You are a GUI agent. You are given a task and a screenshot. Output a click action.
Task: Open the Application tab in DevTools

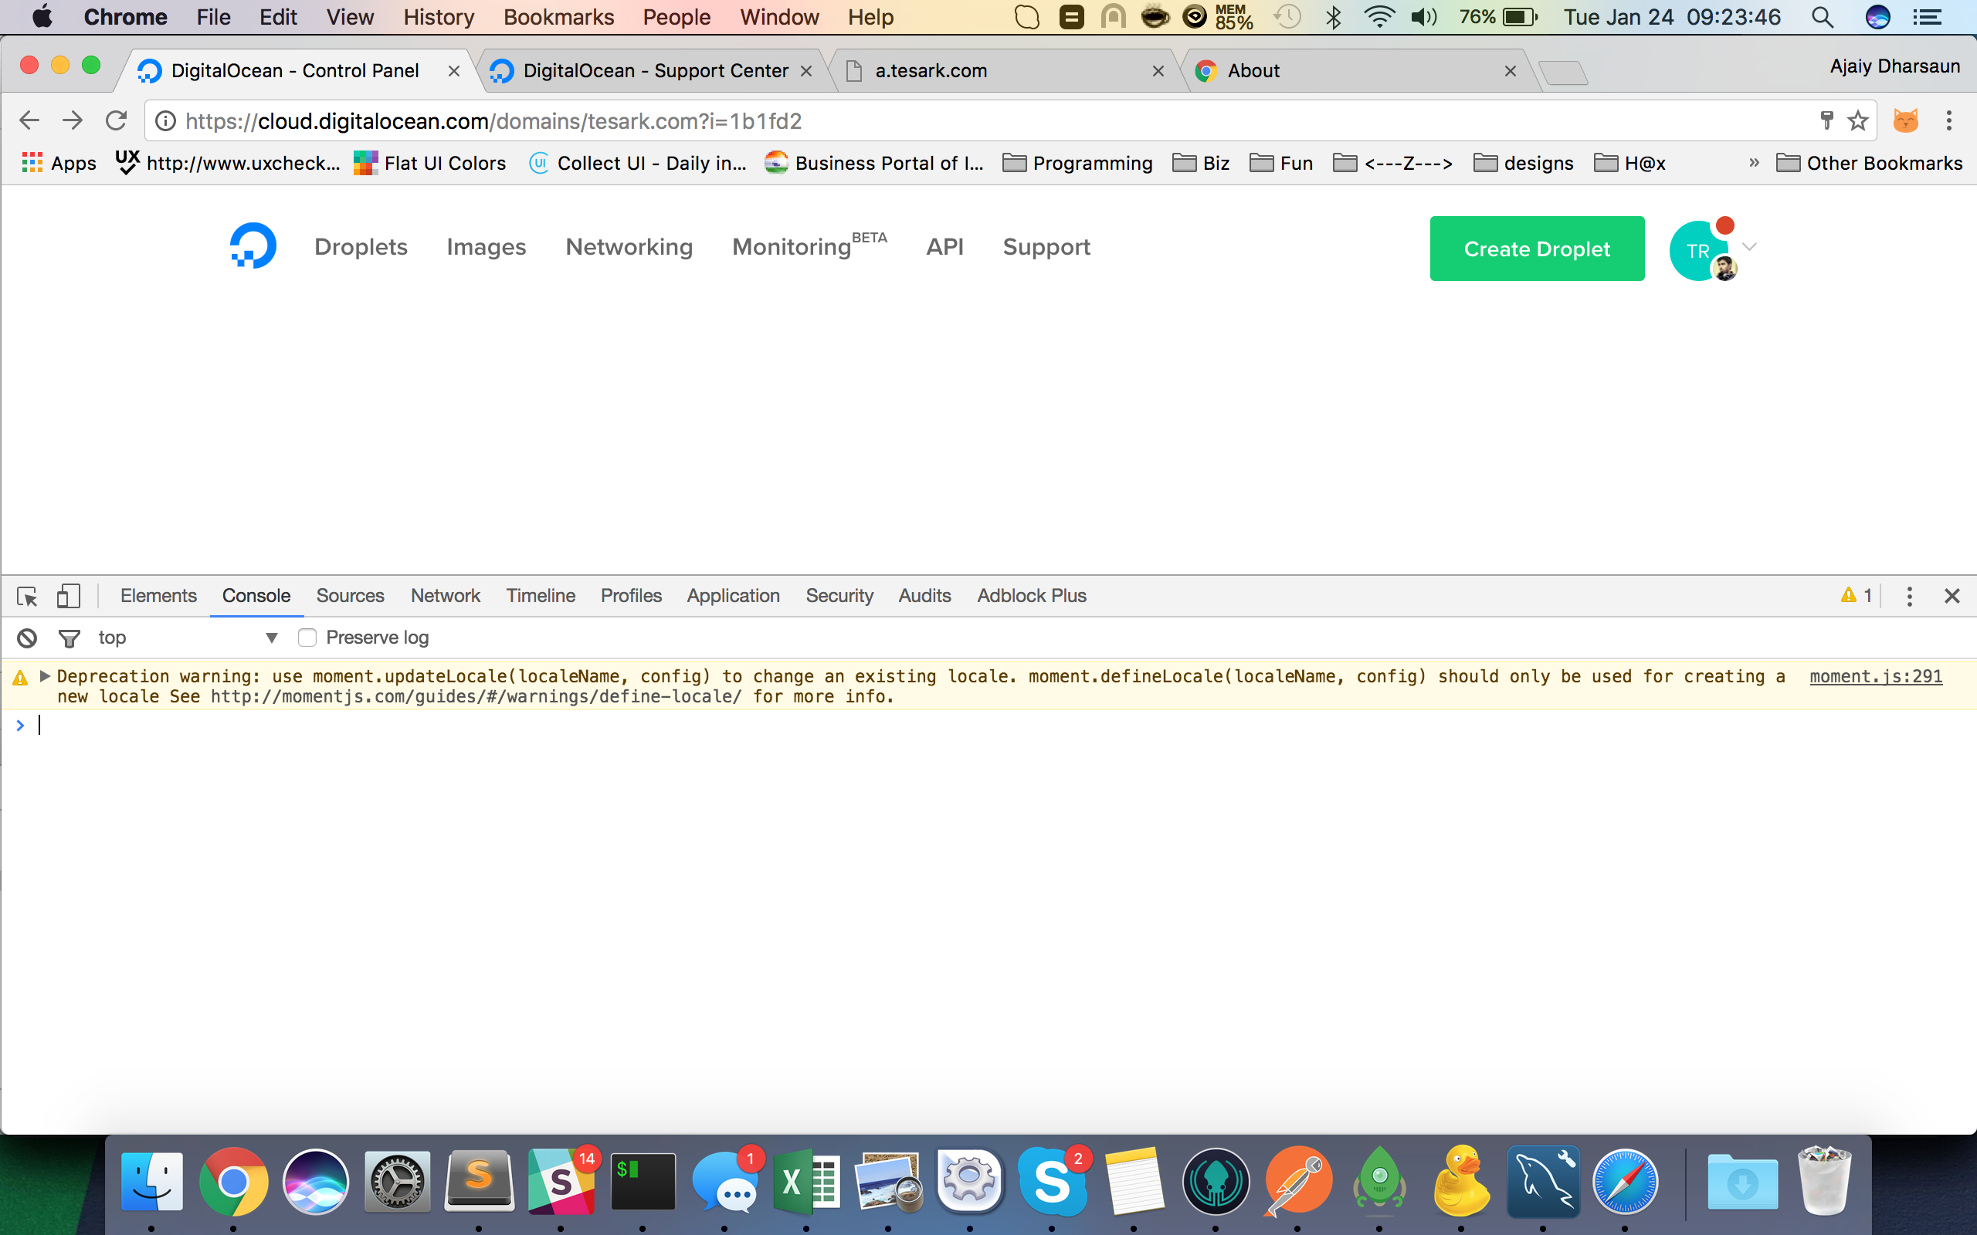(733, 596)
